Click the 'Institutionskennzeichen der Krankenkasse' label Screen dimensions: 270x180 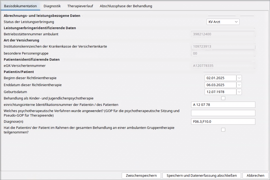tap(55, 46)
